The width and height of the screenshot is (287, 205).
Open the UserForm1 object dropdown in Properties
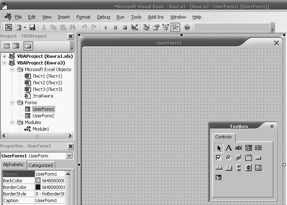[x=69, y=156]
